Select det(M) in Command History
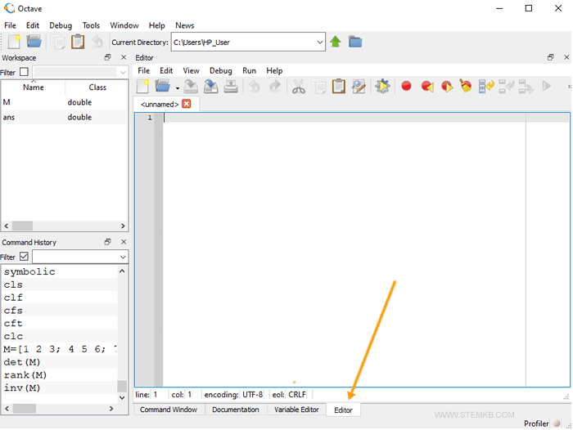 (x=22, y=362)
